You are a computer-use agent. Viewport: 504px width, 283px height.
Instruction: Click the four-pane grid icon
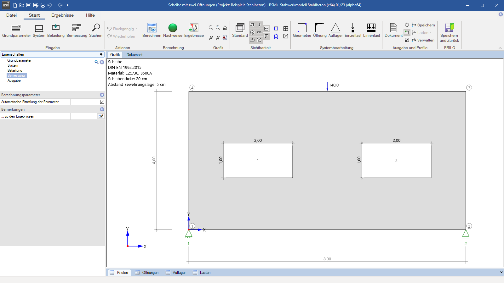286,29
